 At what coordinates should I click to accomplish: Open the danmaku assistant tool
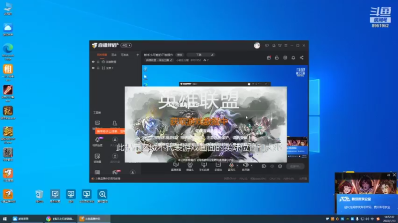pyautogui.click(x=98, y=123)
